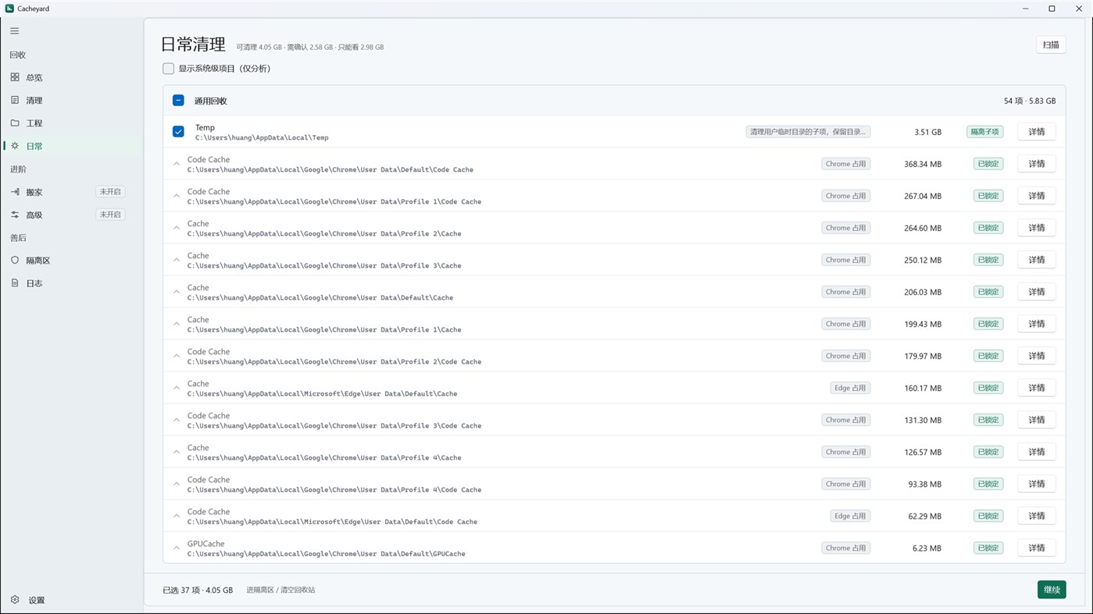Select 搬家 move icon in sidebar

pos(15,192)
